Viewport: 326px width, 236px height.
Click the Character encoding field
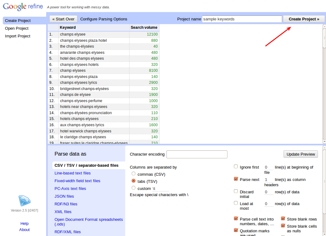(197, 154)
